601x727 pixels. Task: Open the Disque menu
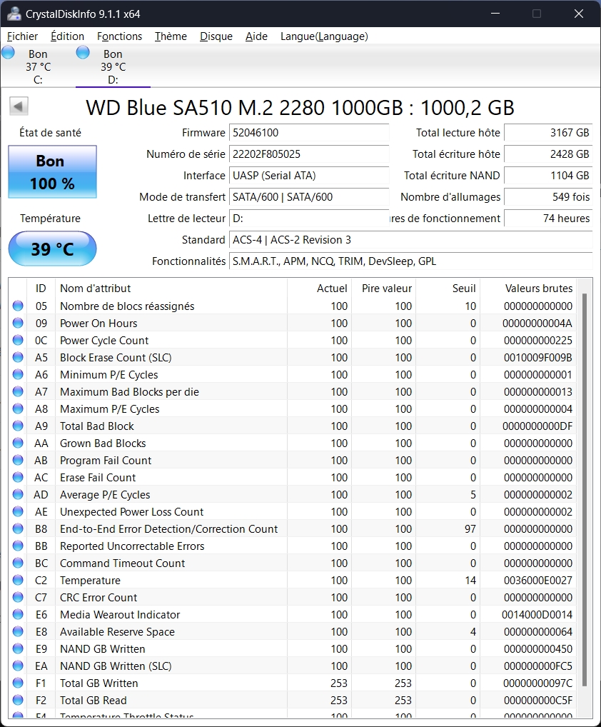216,36
